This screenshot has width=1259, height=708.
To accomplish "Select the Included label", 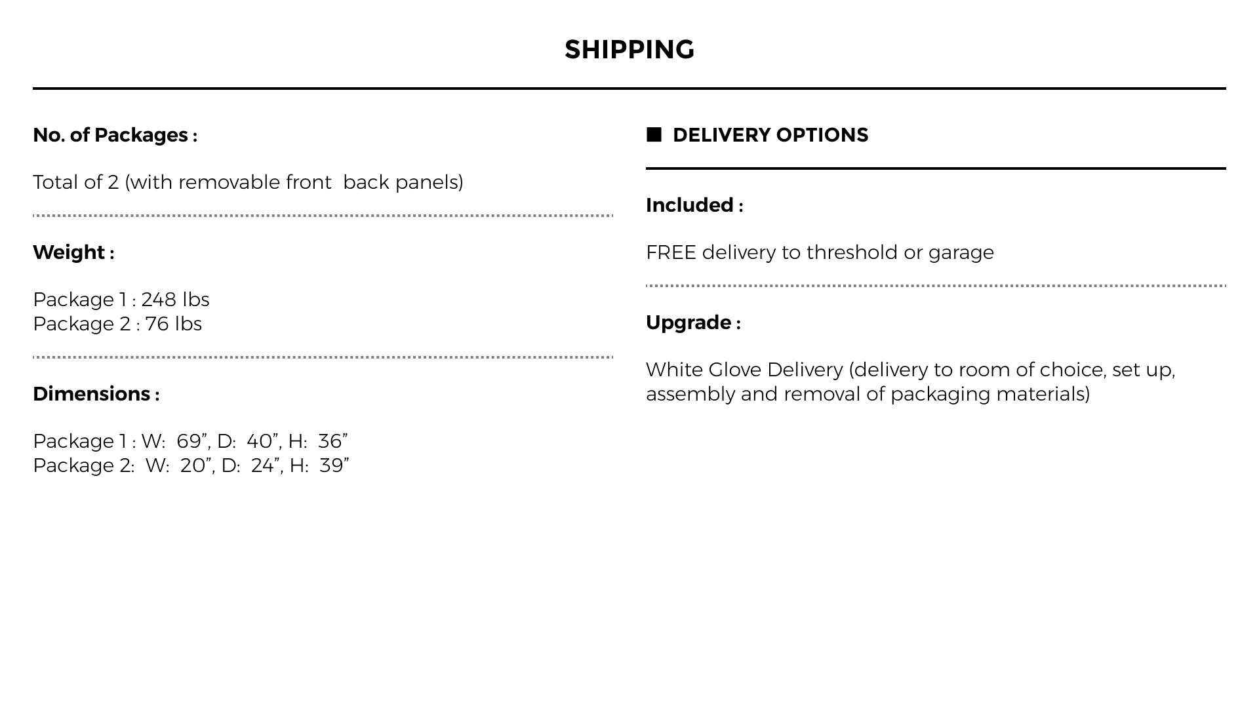I will 694,205.
